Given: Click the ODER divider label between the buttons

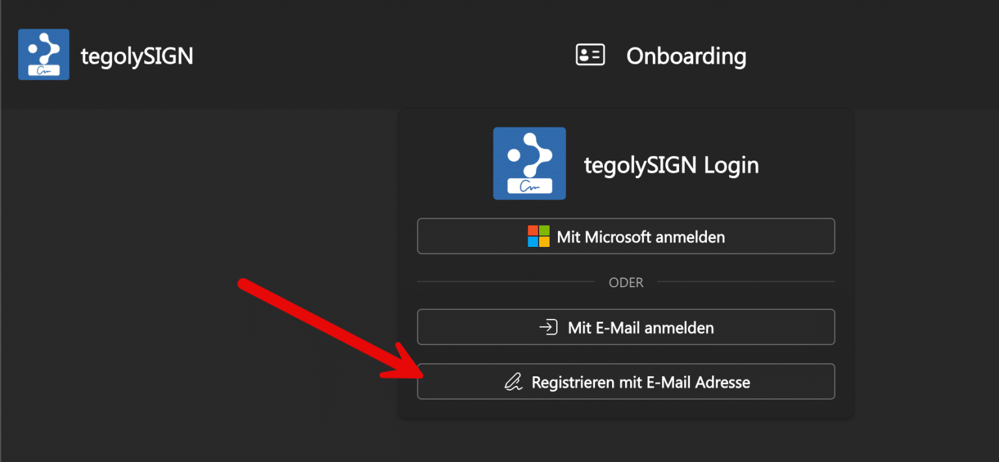Looking at the screenshot, I should (626, 282).
